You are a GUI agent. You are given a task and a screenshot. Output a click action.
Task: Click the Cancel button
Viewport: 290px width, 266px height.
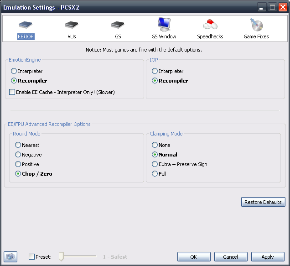point(231,257)
